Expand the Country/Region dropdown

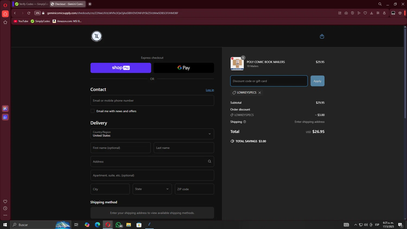point(152,134)
